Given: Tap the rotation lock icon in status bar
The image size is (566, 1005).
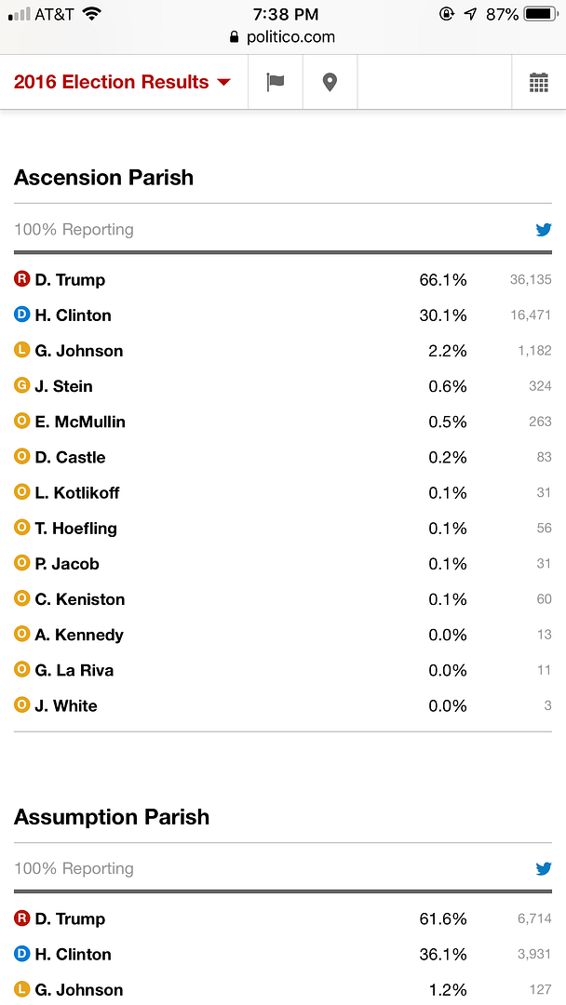Looking at the screenshot, I should 448,14.
